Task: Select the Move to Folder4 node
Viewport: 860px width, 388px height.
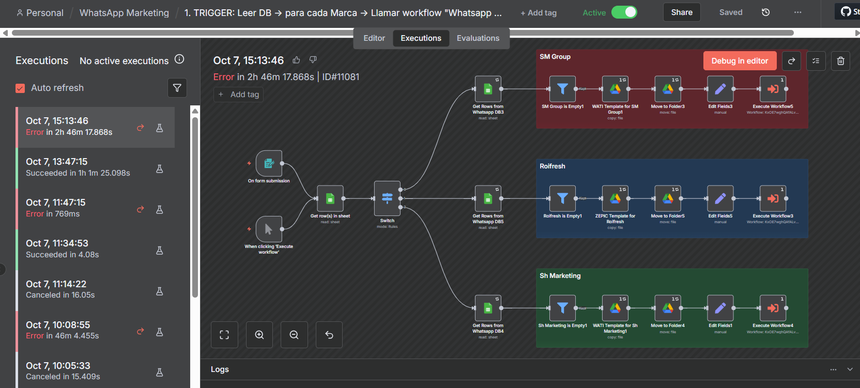Action: [x=668, y=308]
